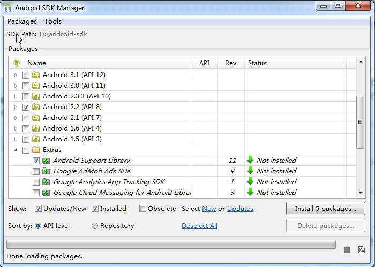The width and height of the screenshot is (375, 267).
Task: Click Install 5 packages button
Action: tap(326, 209)
